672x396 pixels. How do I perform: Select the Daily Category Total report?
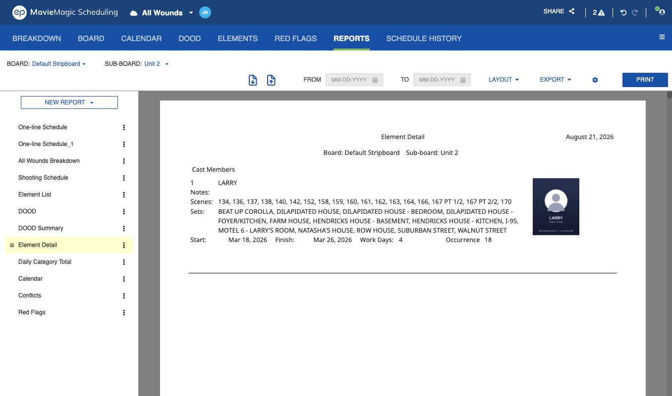tap(45, 262)
